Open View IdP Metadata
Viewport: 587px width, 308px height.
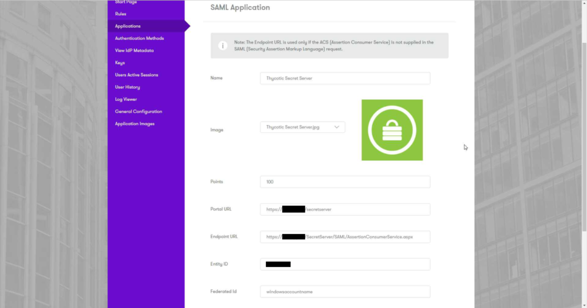134,50
